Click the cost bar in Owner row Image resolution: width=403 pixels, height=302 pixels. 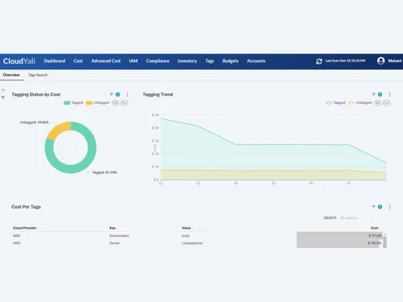coord(339,243)
